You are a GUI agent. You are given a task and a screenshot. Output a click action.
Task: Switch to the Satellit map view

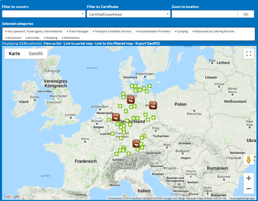[36, 54]
